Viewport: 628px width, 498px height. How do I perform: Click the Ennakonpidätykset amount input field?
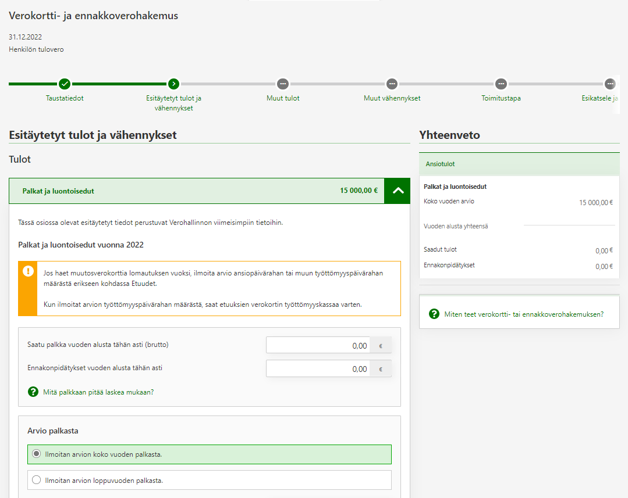pyautogui.click(x=318, y=369)
